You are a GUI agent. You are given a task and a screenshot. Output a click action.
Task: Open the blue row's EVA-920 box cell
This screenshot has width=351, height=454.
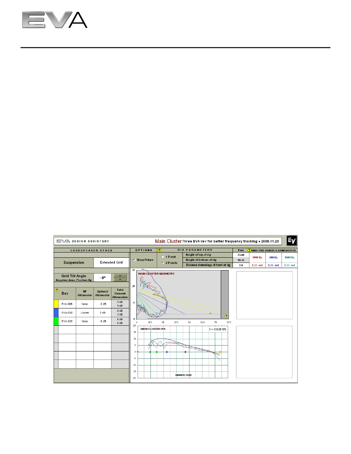(x=67, y=312)
